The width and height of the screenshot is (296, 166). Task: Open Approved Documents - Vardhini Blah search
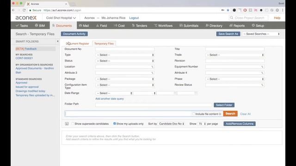[35, 71]
